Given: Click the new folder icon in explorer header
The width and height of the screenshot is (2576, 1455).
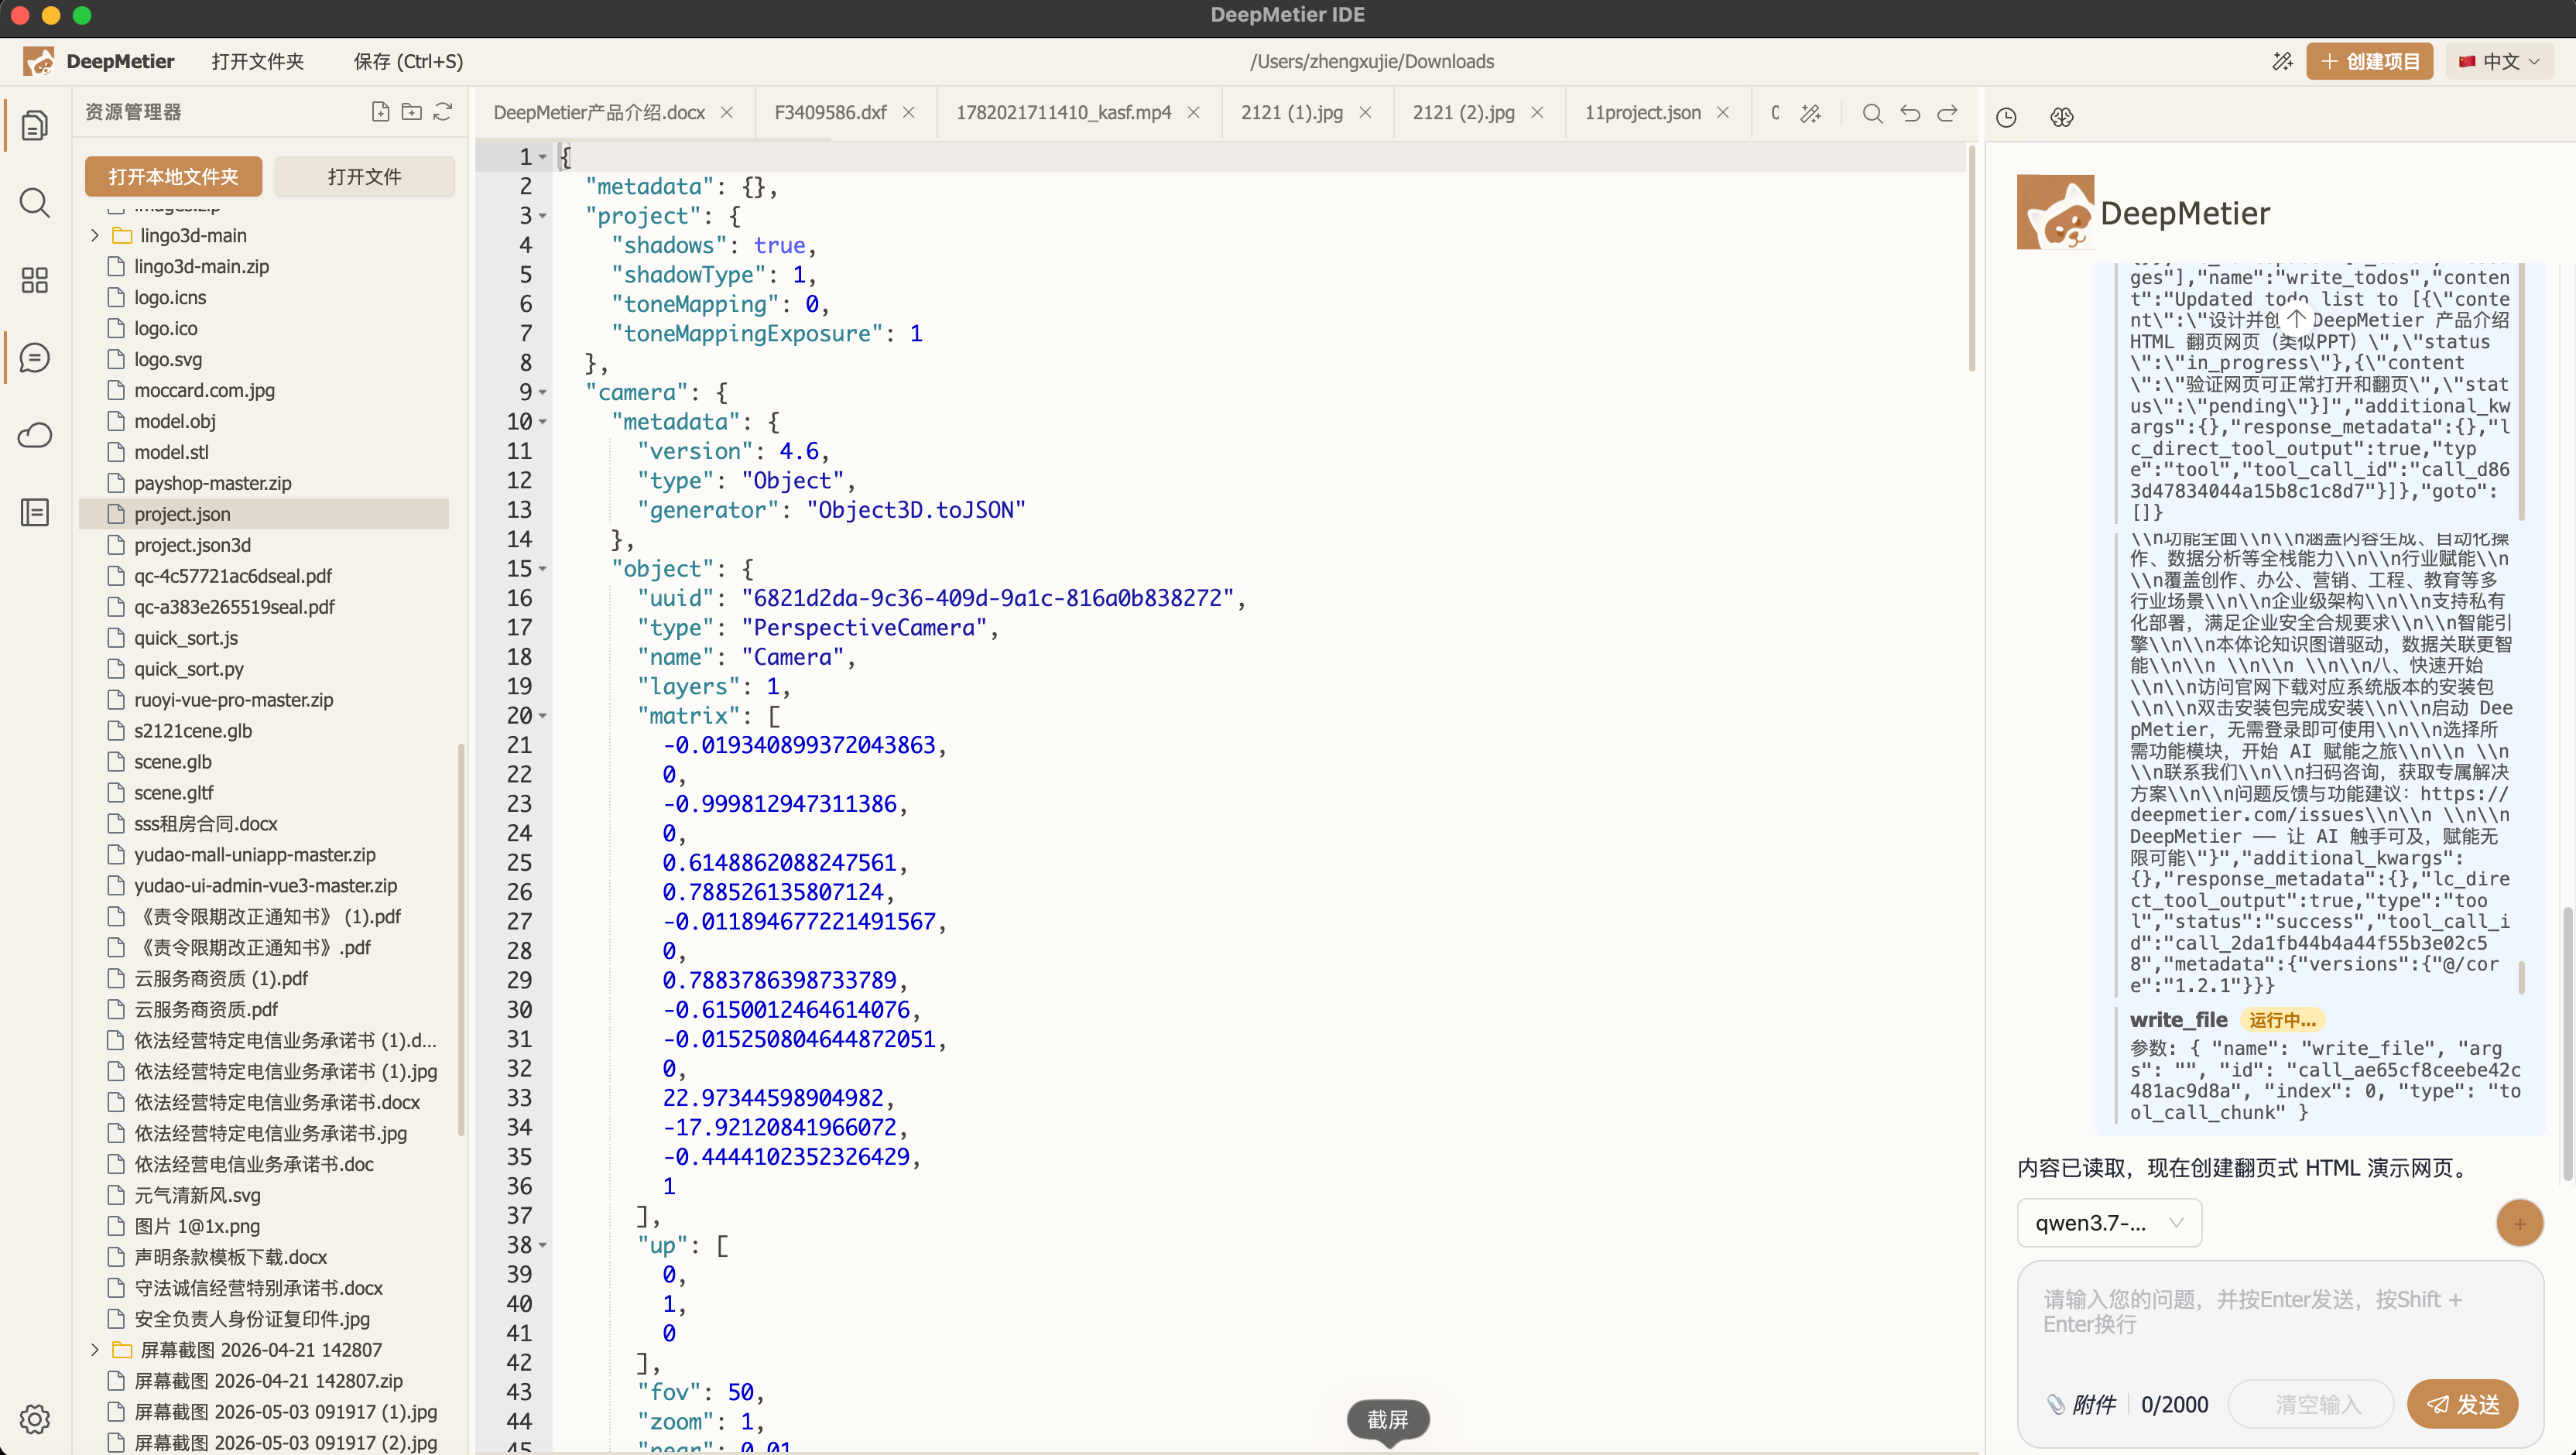Looking at the screenshot, I should click(x=411, y=112).
